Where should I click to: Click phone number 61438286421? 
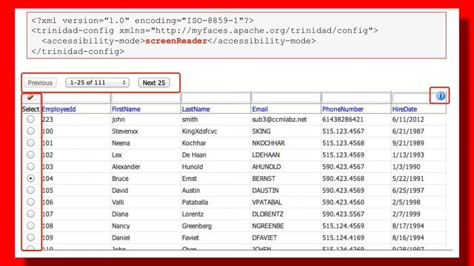[x=343, y=120]
